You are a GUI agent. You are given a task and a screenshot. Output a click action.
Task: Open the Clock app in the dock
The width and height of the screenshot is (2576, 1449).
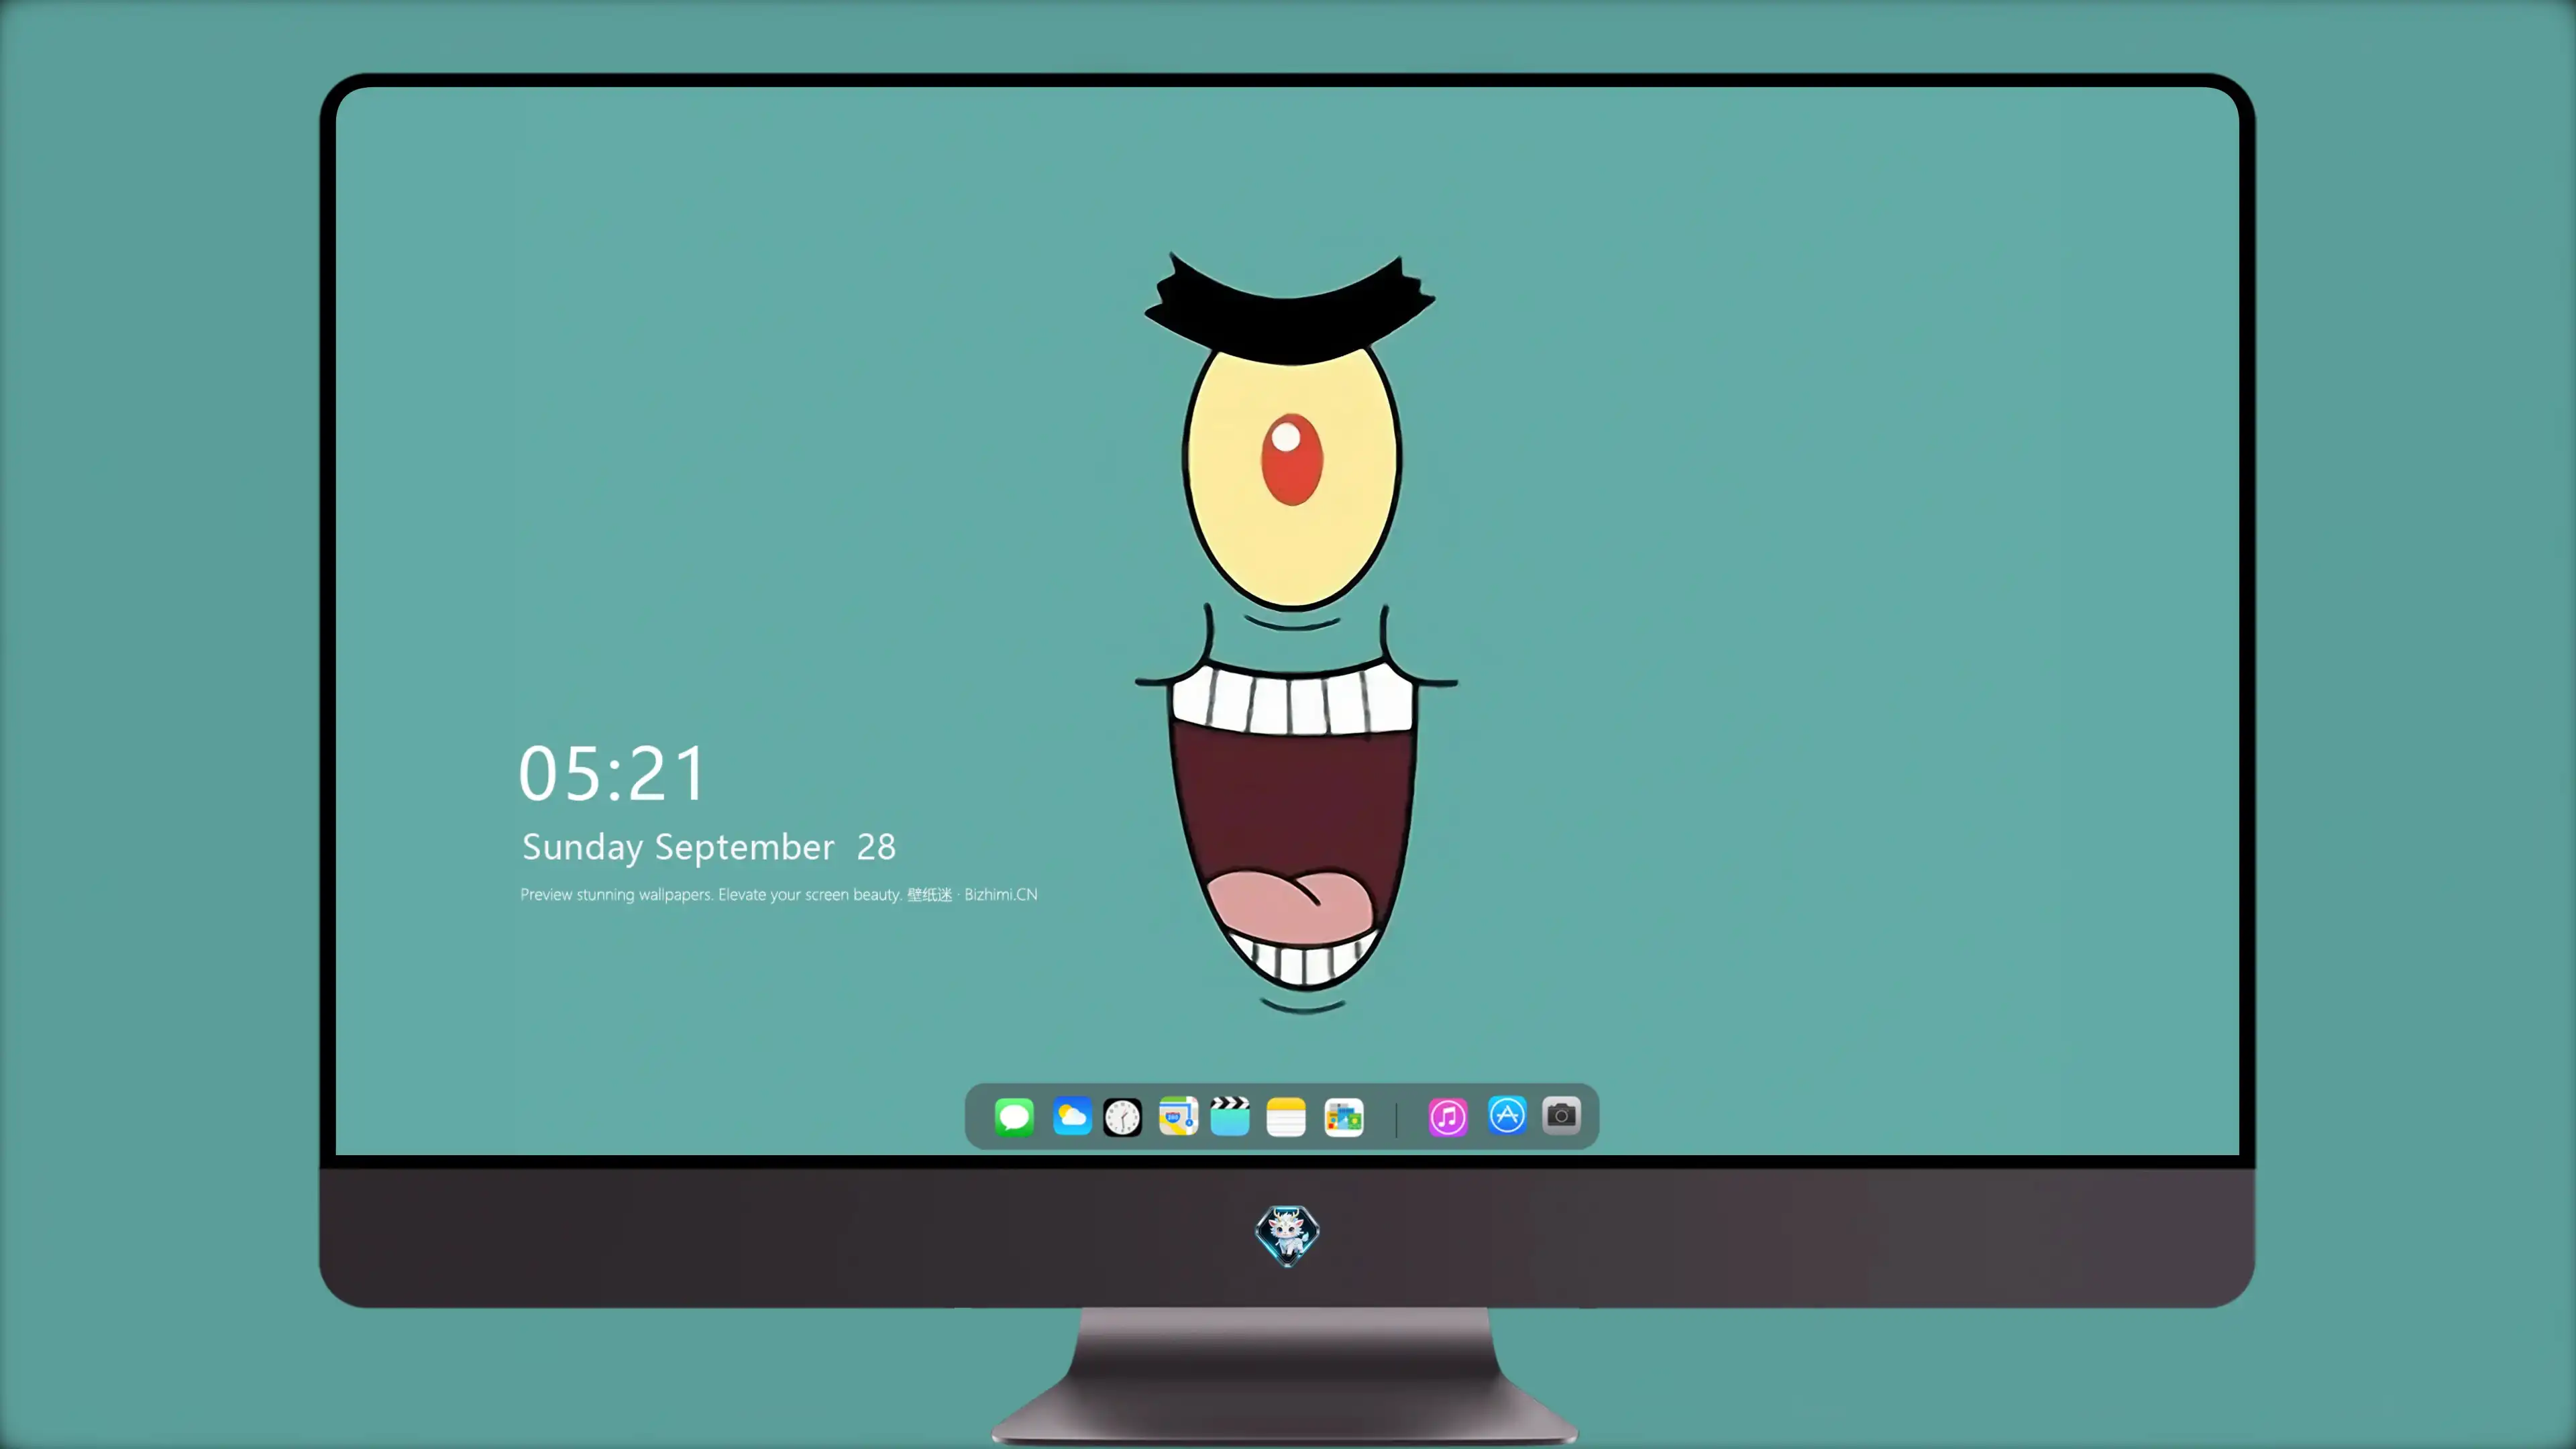coord(1122,1117)
